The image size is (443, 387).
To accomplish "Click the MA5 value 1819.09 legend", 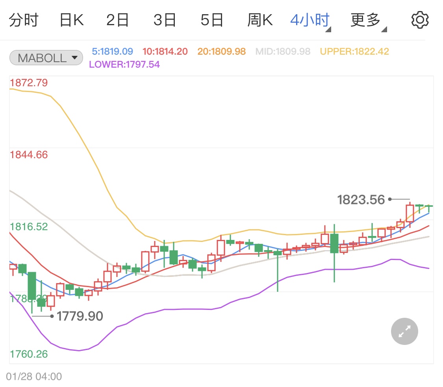I will 113,52.
